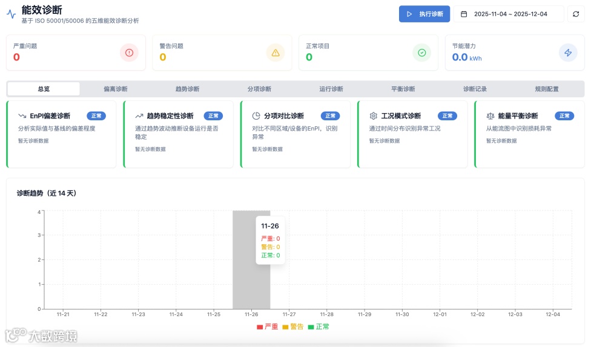Go to the 诊断记录 tab
This screenshot has width=591, height=347.
[475, 89]
